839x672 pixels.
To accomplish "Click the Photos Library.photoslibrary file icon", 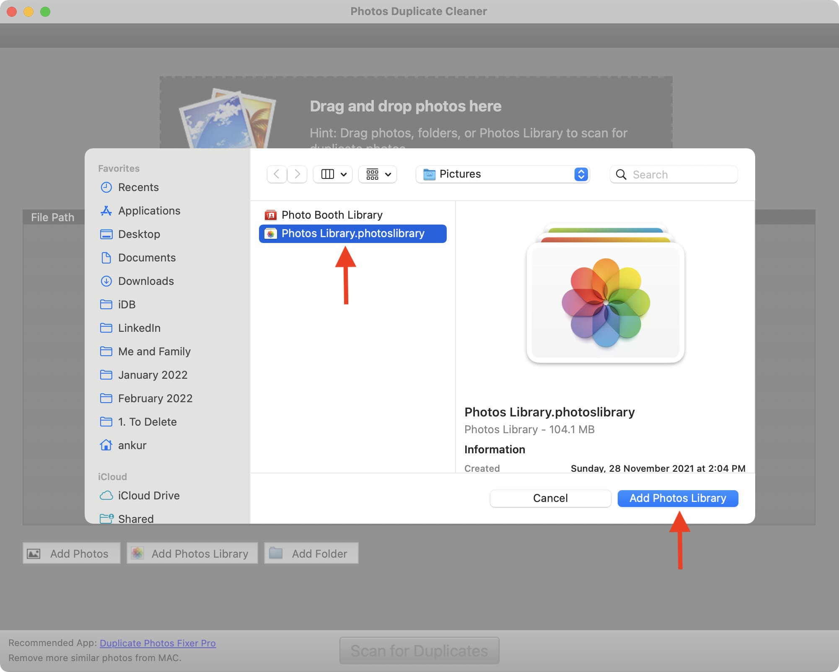I will pos(271,234).
